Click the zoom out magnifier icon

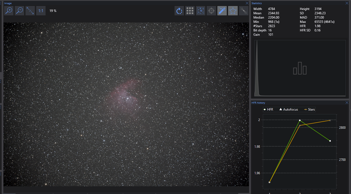click(x=19, y=11)
